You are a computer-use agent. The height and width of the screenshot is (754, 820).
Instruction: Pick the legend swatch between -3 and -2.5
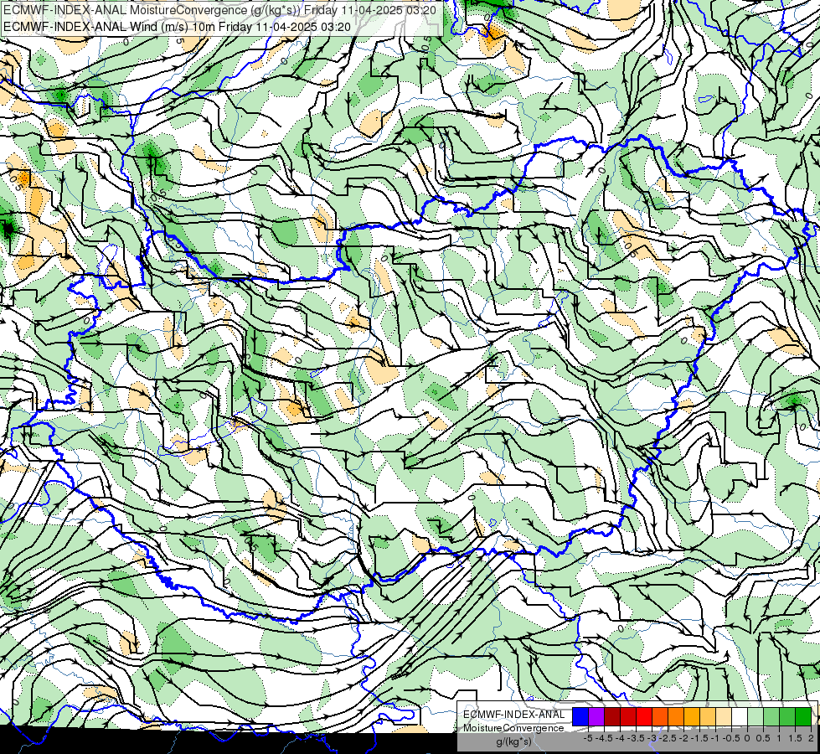coord(644,716)
